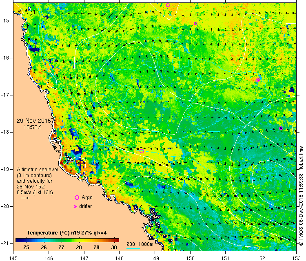Click the 'drifter' legend label
This screenshot has width=306, height=261.
coord(86,206)
